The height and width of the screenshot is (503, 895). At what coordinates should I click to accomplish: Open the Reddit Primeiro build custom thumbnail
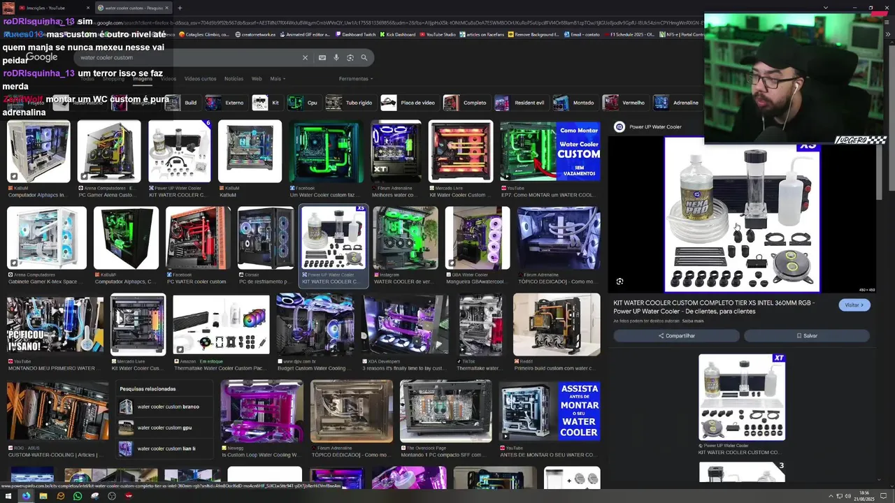557,325
